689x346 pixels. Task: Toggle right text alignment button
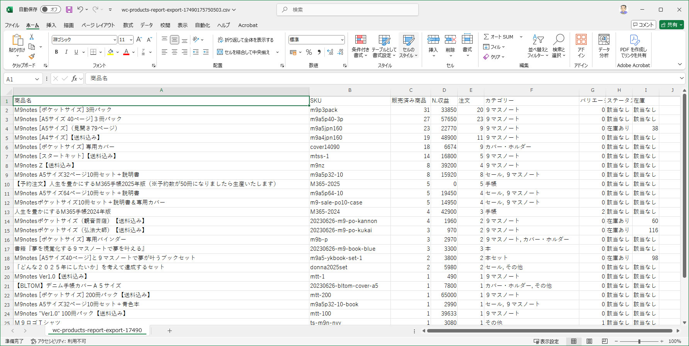tap(185, 52)
